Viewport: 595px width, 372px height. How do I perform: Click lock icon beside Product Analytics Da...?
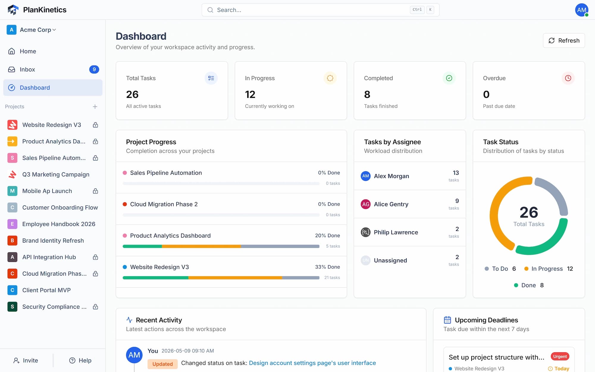point(95,141)
